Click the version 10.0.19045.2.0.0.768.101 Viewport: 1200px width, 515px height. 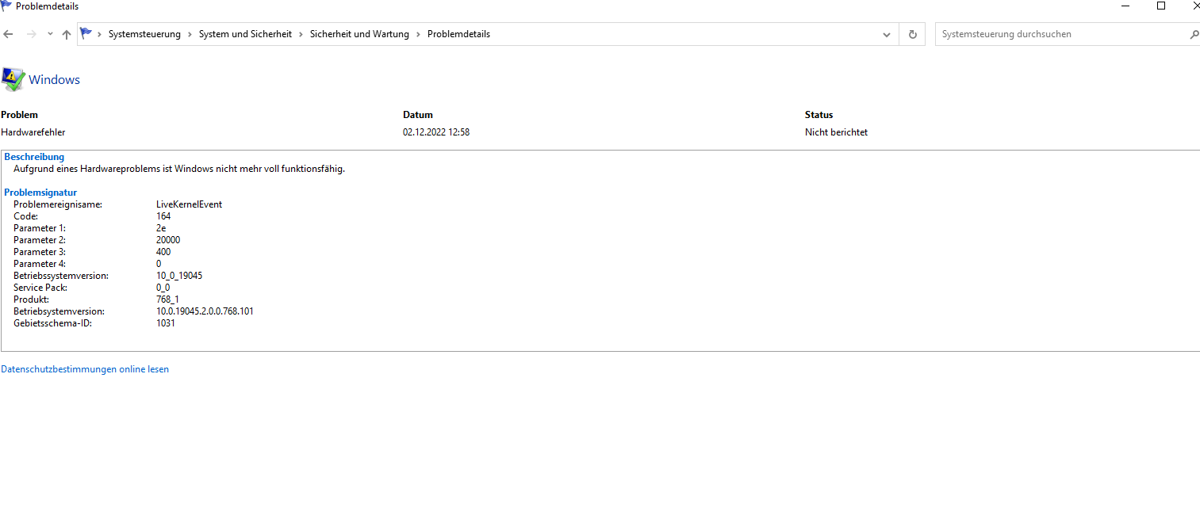click(x=205, y=311)
